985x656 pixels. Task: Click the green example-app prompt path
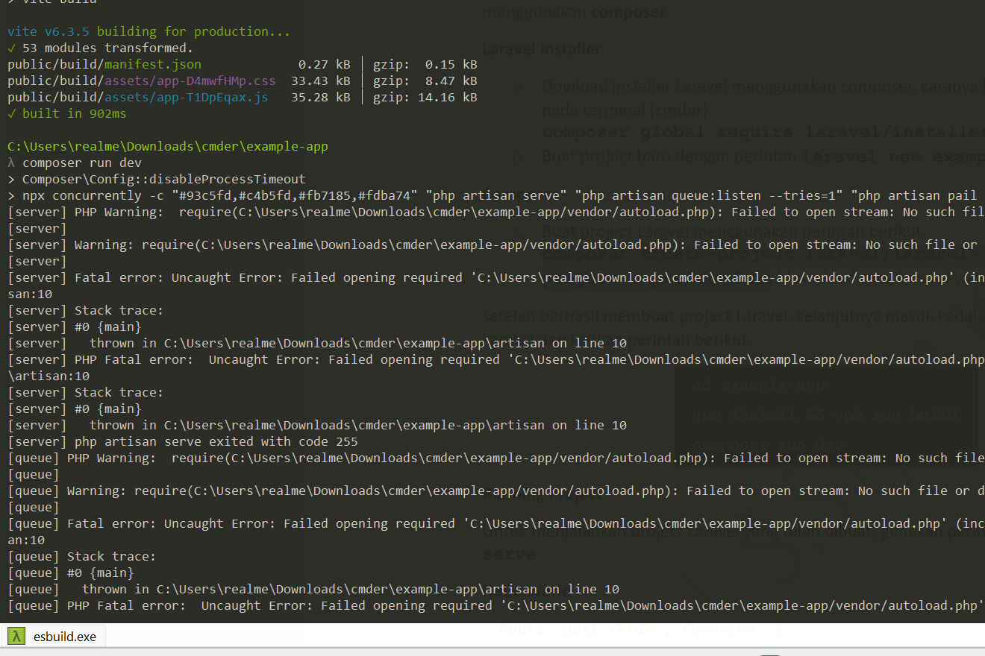click(x=167, y=146)
